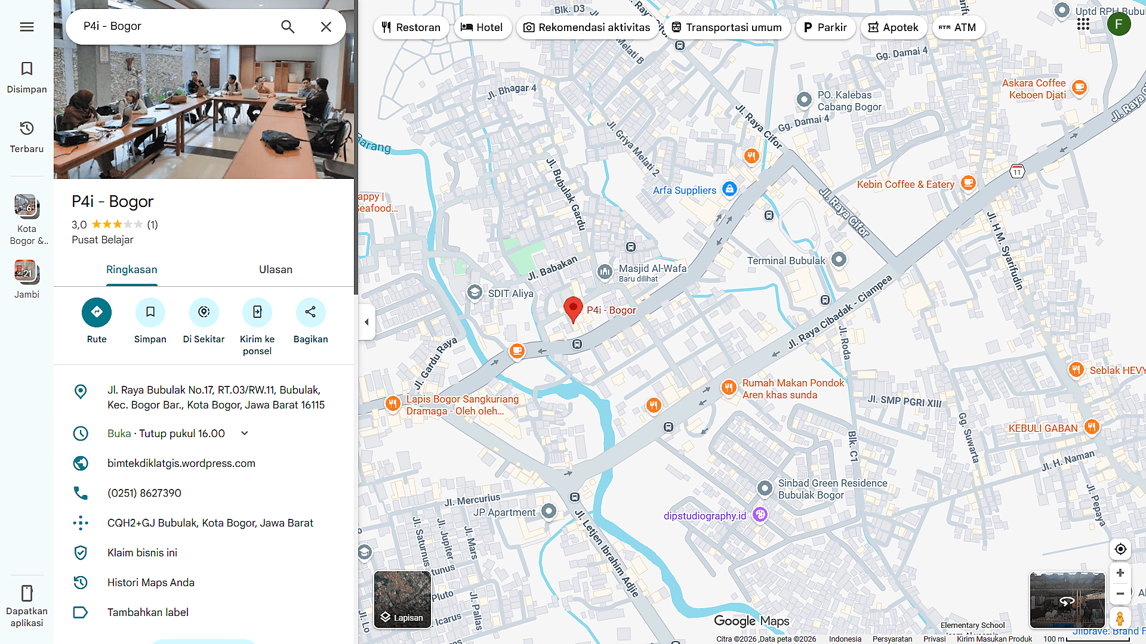The height and width of the screenshot is (644, 1146).
Task: Select Terminal Bubulak map marker
Action: [x=839, y=259]
